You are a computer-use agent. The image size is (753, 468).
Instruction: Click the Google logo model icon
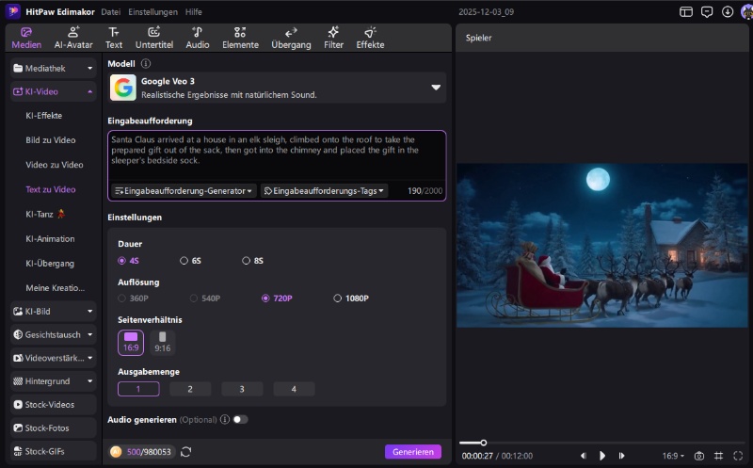(123, 88)
